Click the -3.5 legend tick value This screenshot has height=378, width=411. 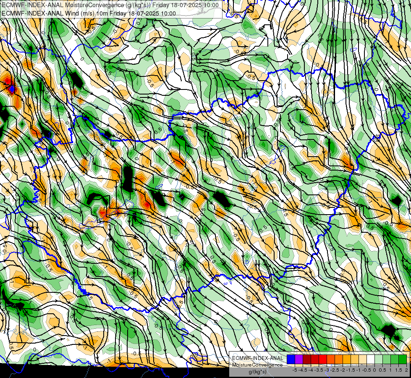pyautogui.click(x=319, y=370)
